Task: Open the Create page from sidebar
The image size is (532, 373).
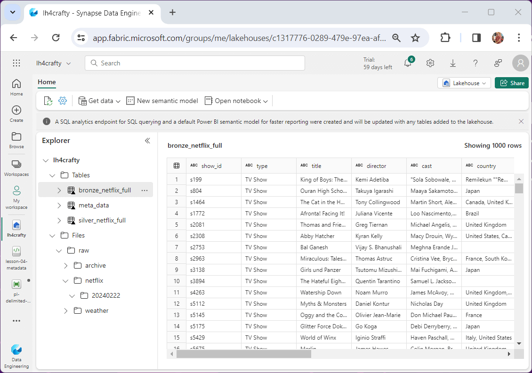Action: (16, 113)
